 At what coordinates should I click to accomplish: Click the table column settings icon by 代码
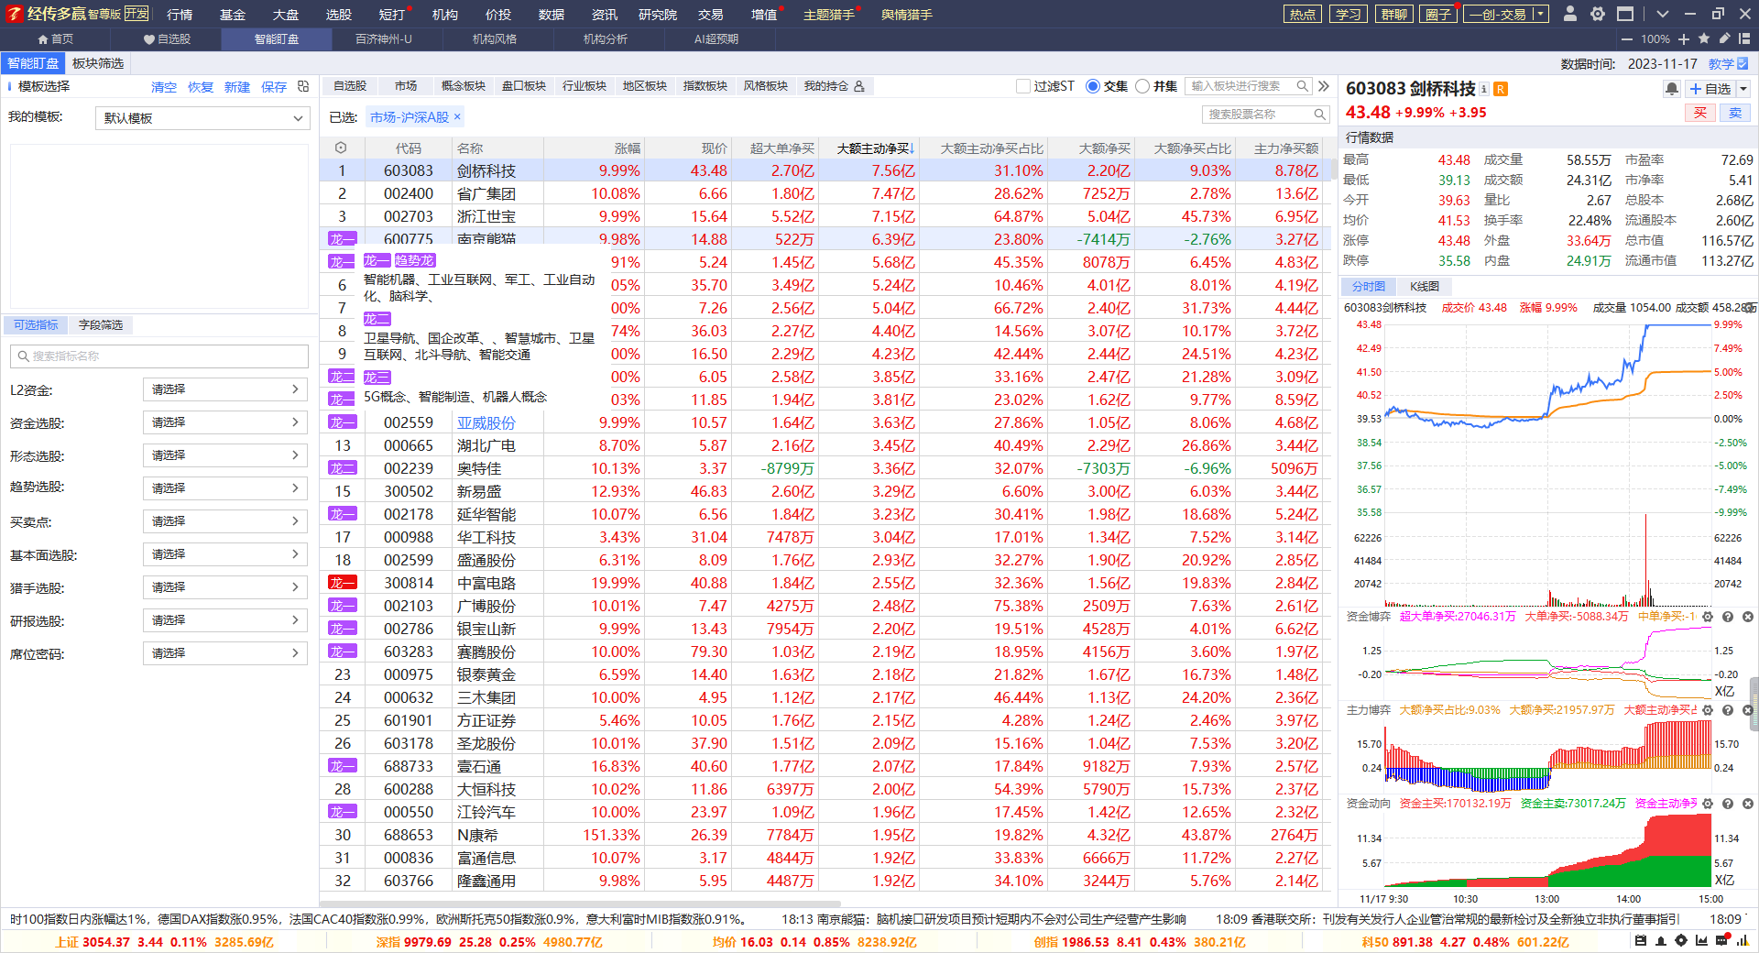point(341,148)
